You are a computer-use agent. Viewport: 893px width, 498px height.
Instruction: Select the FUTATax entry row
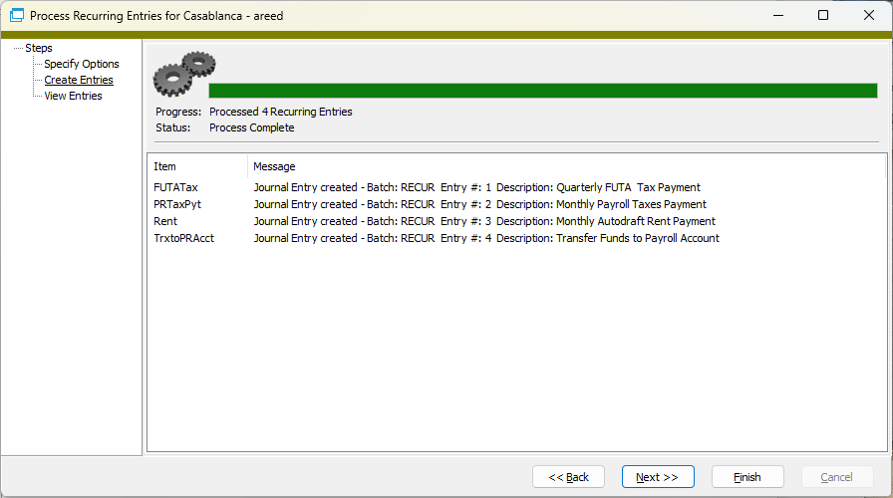[176, 187]
